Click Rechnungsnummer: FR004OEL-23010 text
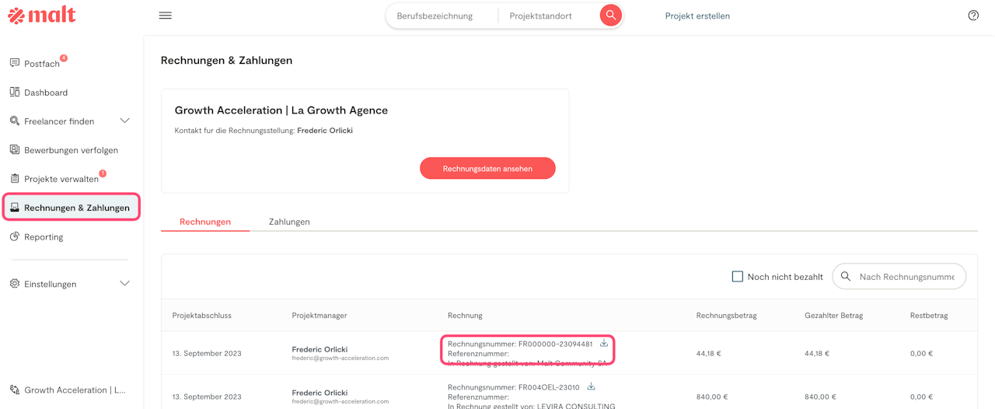Viewport: 995px width, 409px height. pyautogui.click(x=514, y=387)
